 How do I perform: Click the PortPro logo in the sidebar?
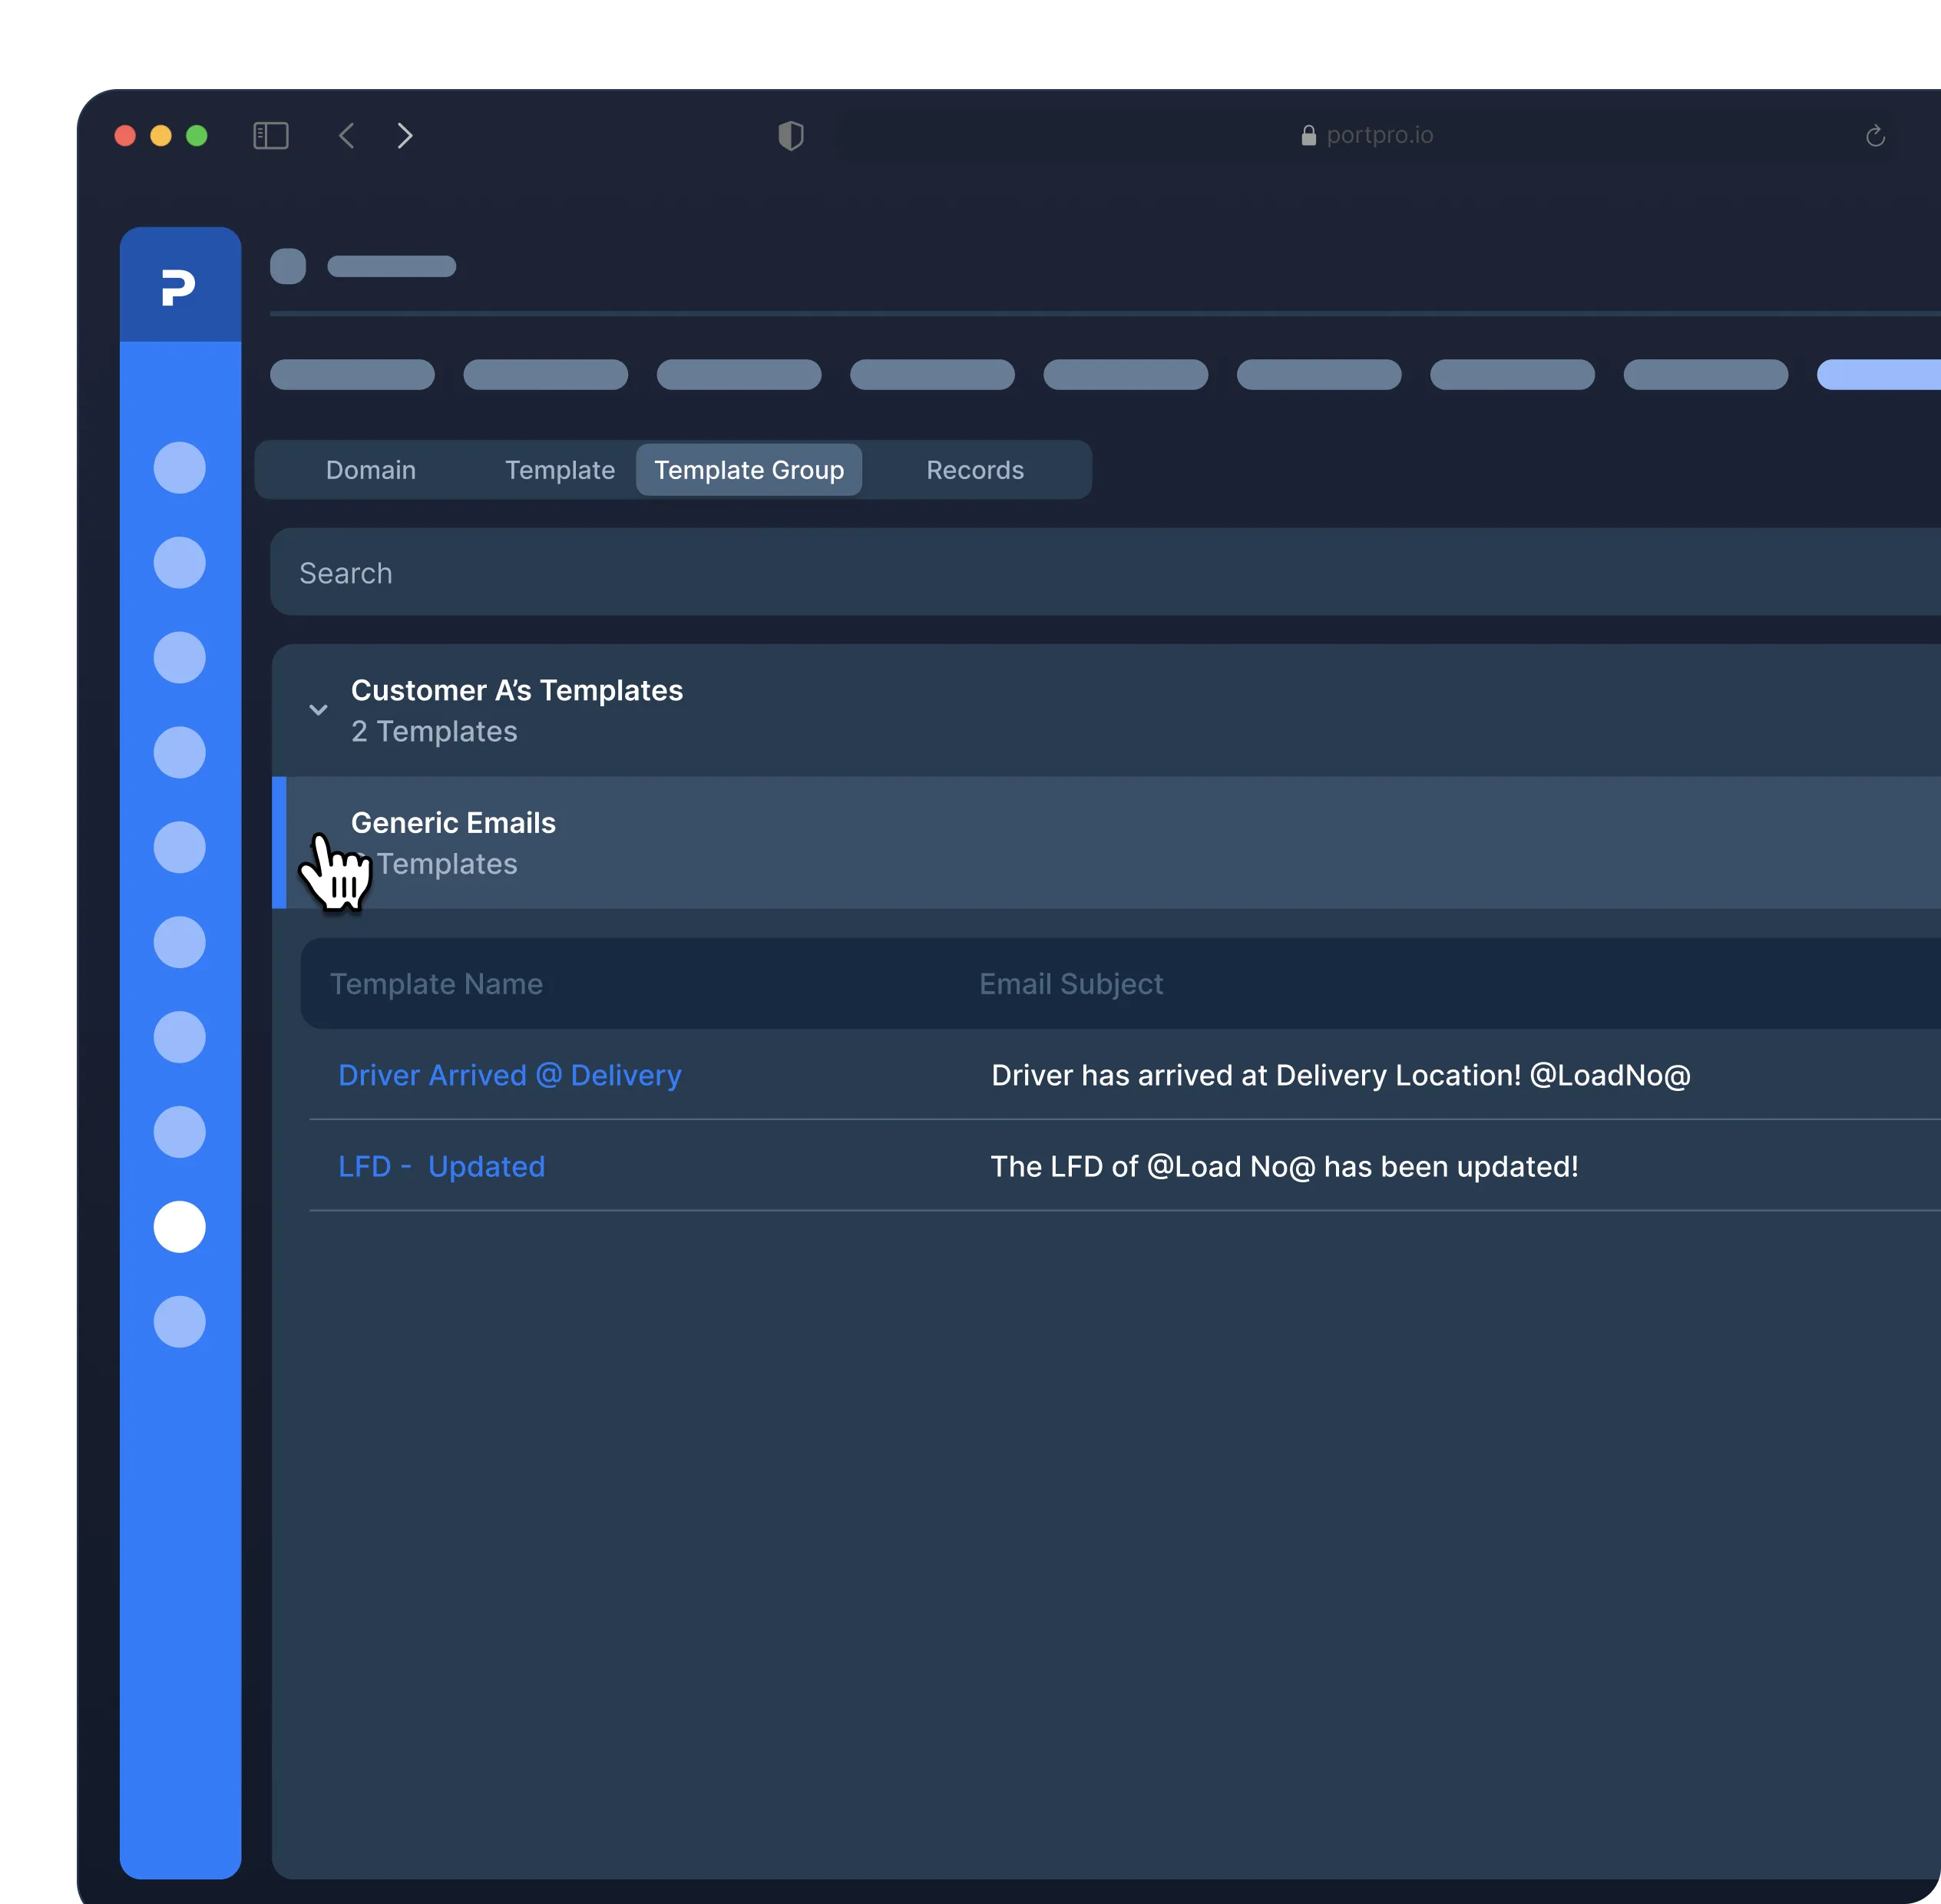pyautogui.click(x=179, y=287)
